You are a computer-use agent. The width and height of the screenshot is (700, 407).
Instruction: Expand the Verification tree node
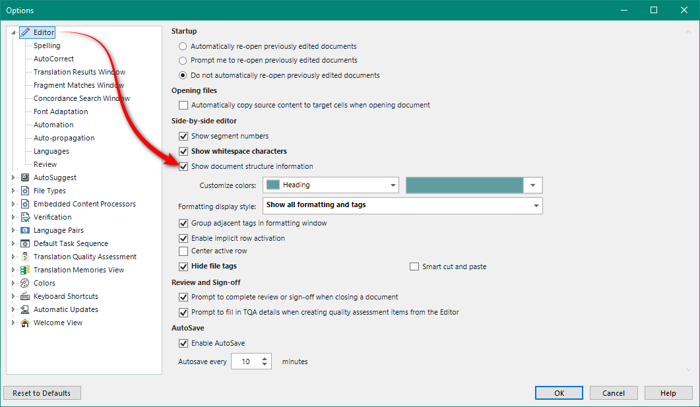(x=13, y=217)
